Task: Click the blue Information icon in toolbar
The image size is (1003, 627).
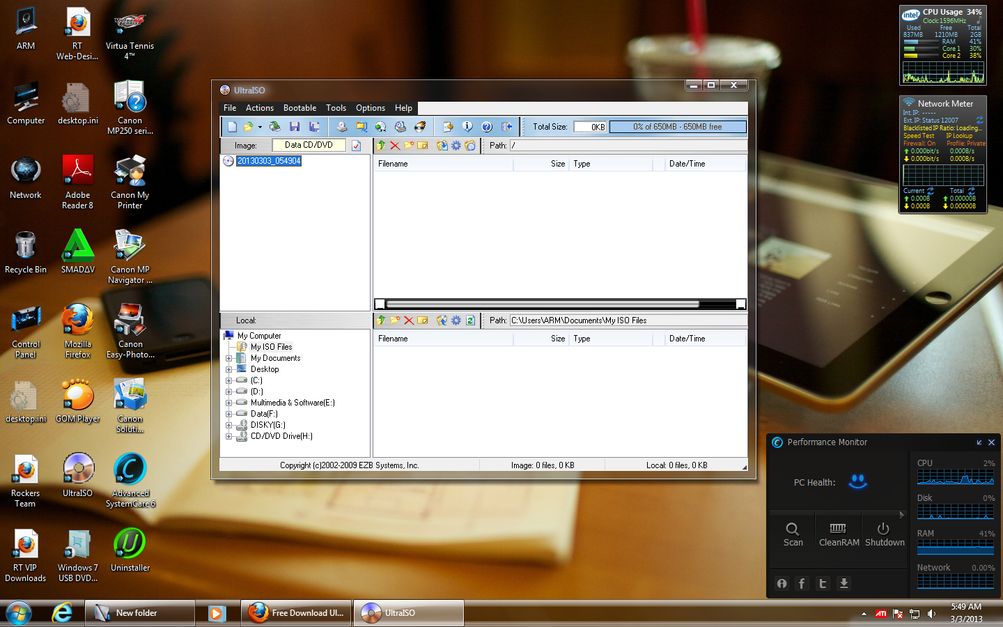Action: (467, 127)
